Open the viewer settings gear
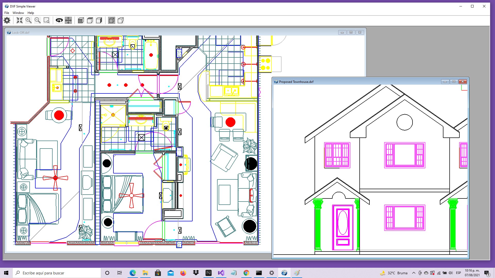495x278 pixels. (7, 20)
